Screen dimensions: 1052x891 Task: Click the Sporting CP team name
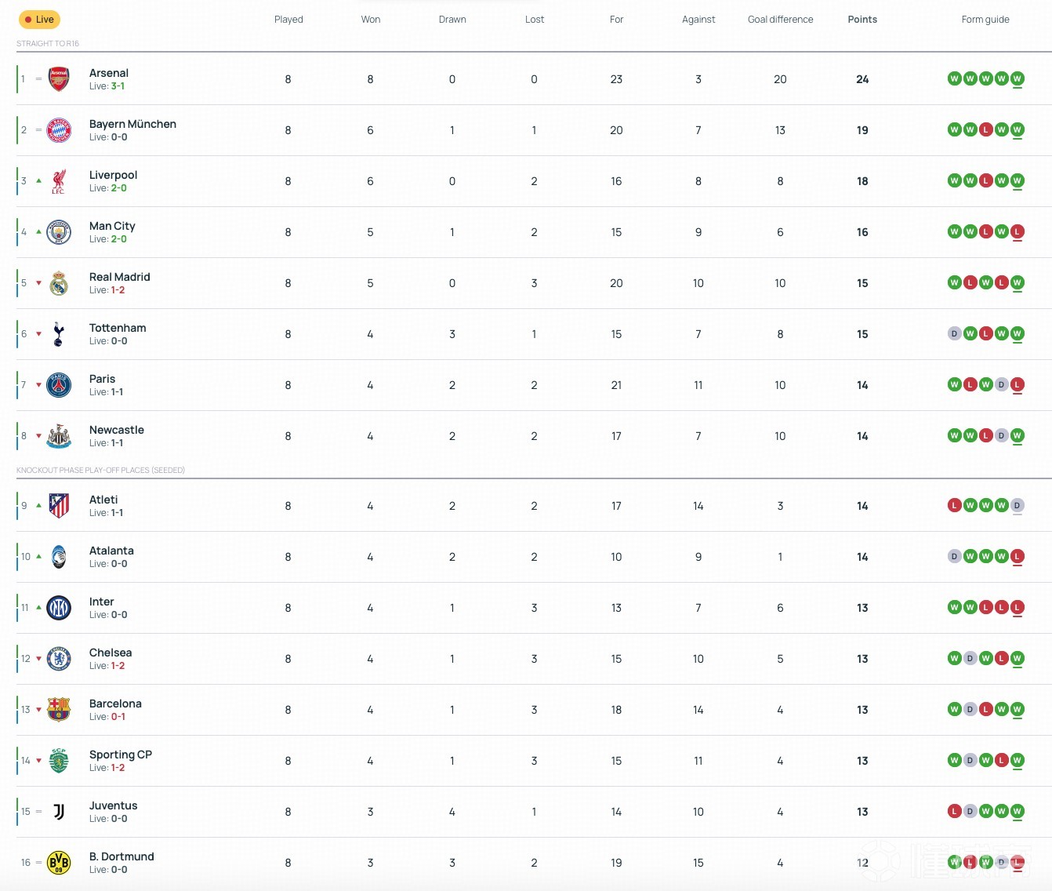[x=120, y=755]
